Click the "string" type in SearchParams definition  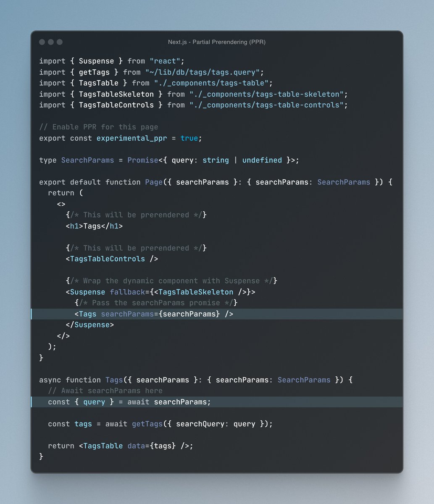(216, 160)
